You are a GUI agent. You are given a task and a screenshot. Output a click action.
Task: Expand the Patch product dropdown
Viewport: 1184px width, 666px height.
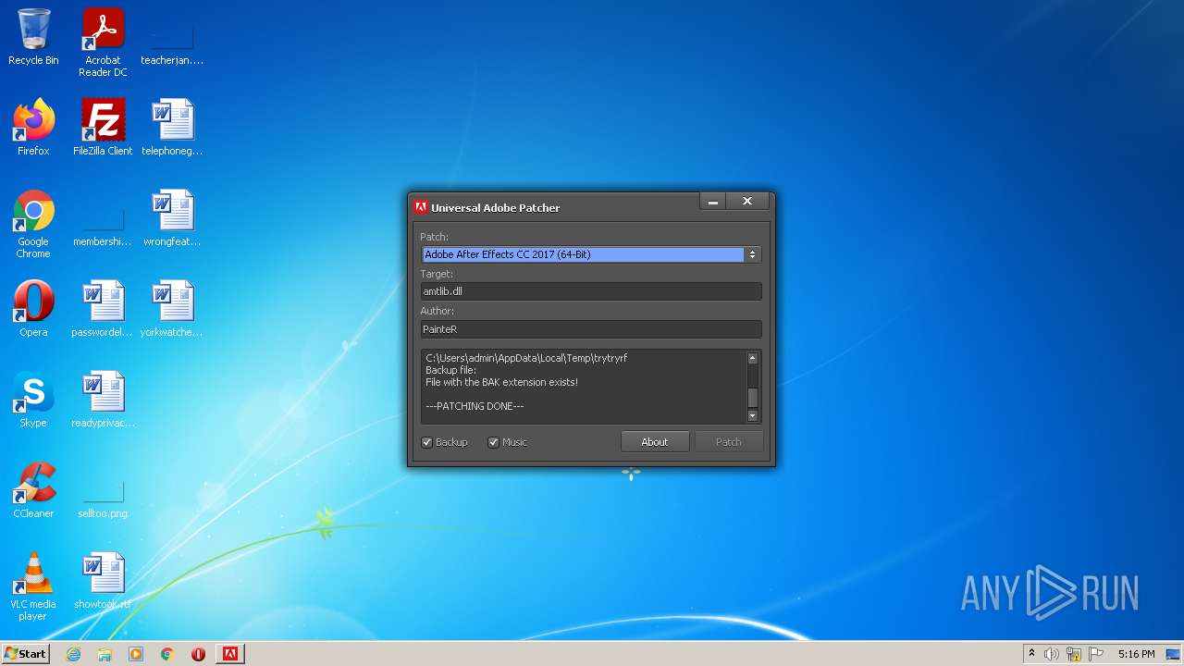pyautogui.click(x=752, y=254)
